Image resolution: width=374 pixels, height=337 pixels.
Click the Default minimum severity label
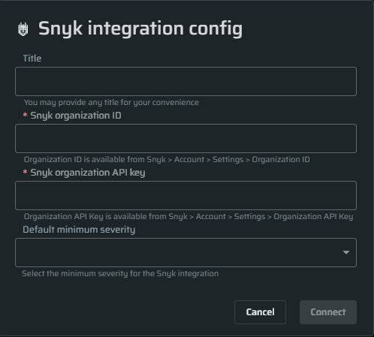[79, 230]
